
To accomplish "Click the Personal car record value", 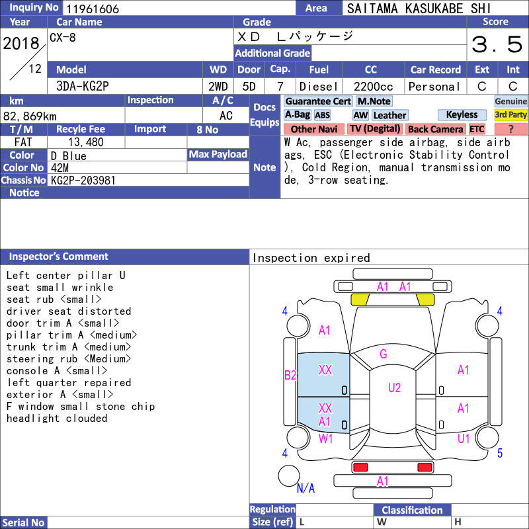I will coord(434,87).
